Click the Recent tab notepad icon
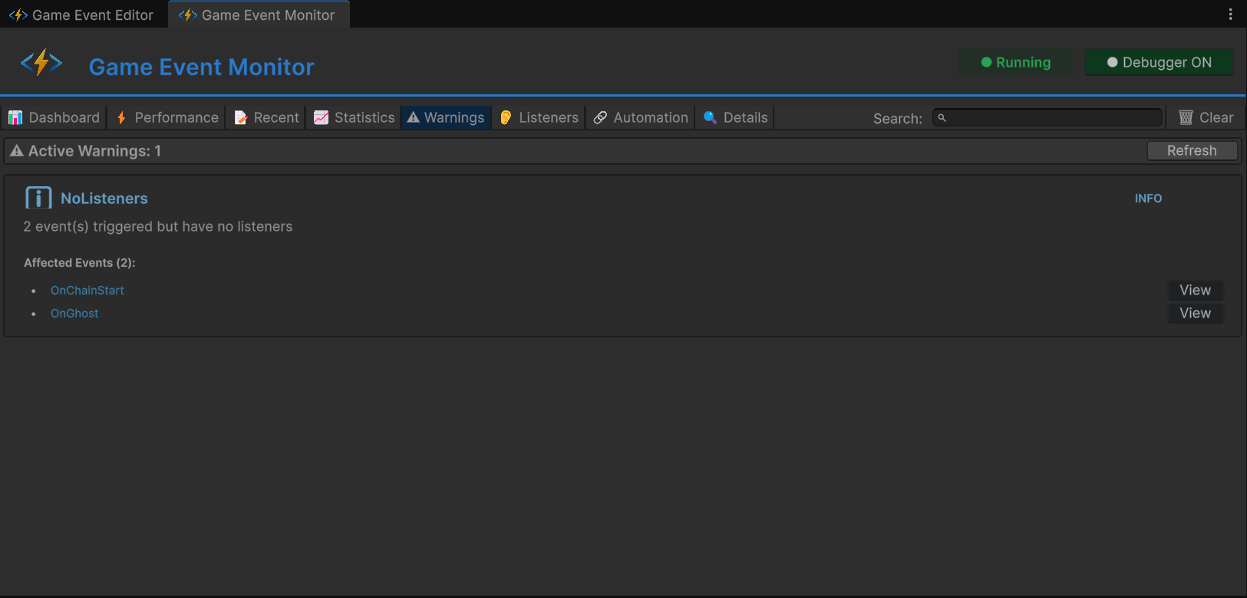Viewport: 1247px width, 598px height. pos(241,117)
